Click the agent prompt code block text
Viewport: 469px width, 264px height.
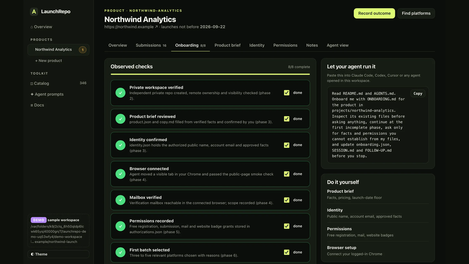(369, 125)
